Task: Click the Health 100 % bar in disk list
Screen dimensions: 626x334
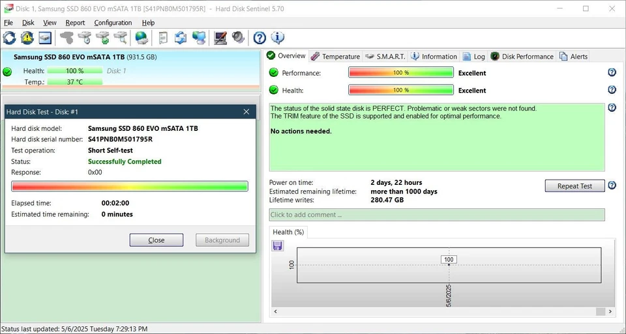Action: [x=74, y=70]
